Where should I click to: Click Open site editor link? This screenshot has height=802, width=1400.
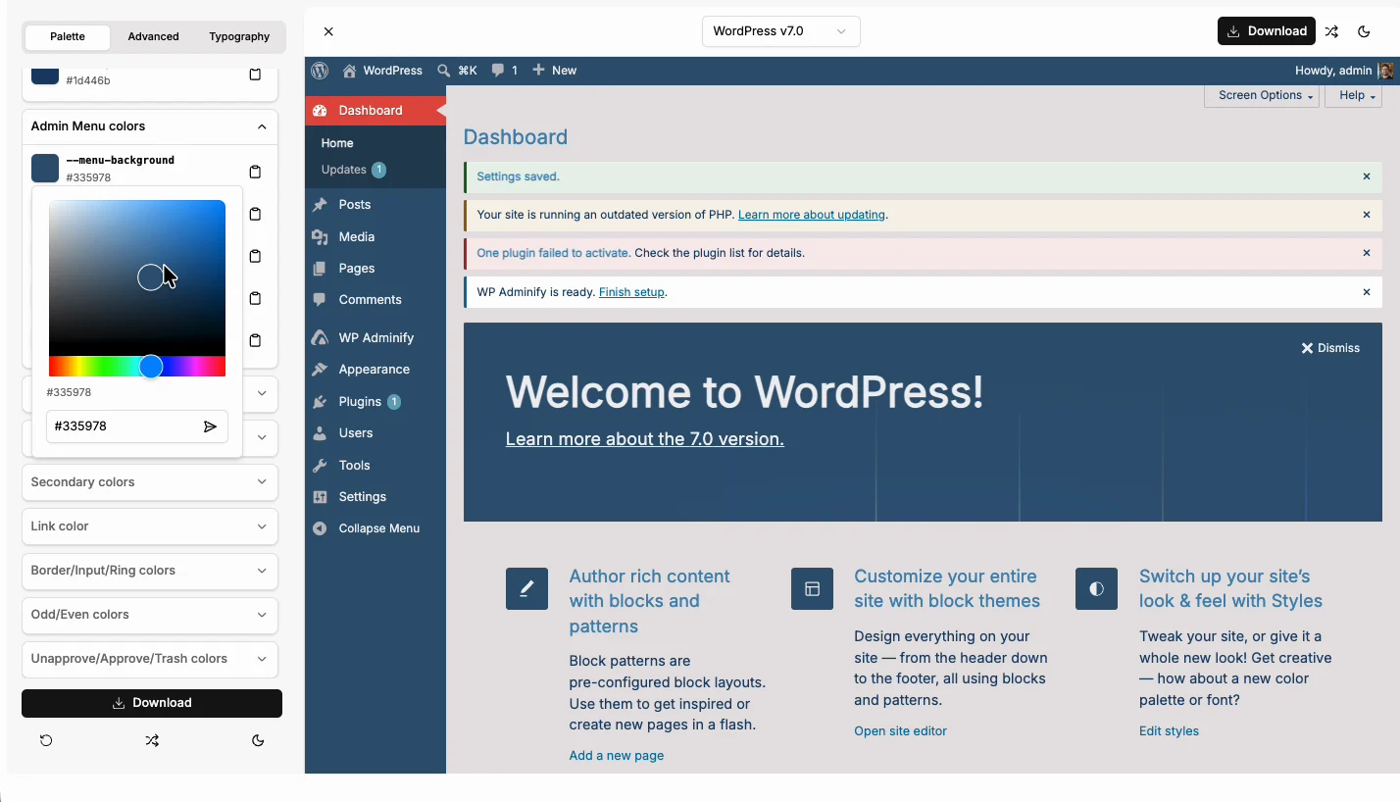click(x=900, y=731)
